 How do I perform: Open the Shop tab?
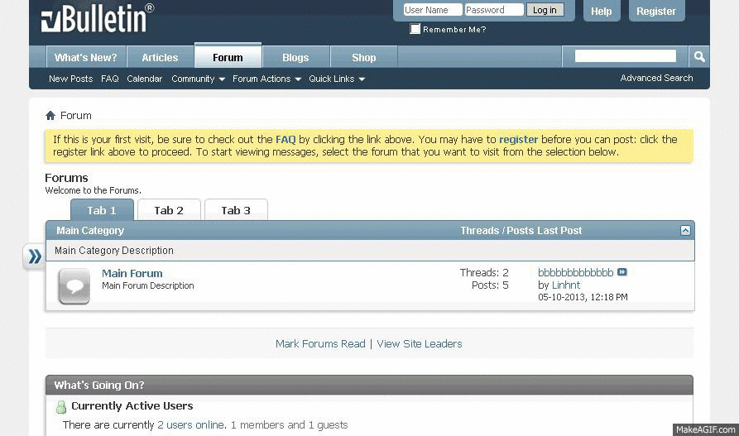coord(364,58)
